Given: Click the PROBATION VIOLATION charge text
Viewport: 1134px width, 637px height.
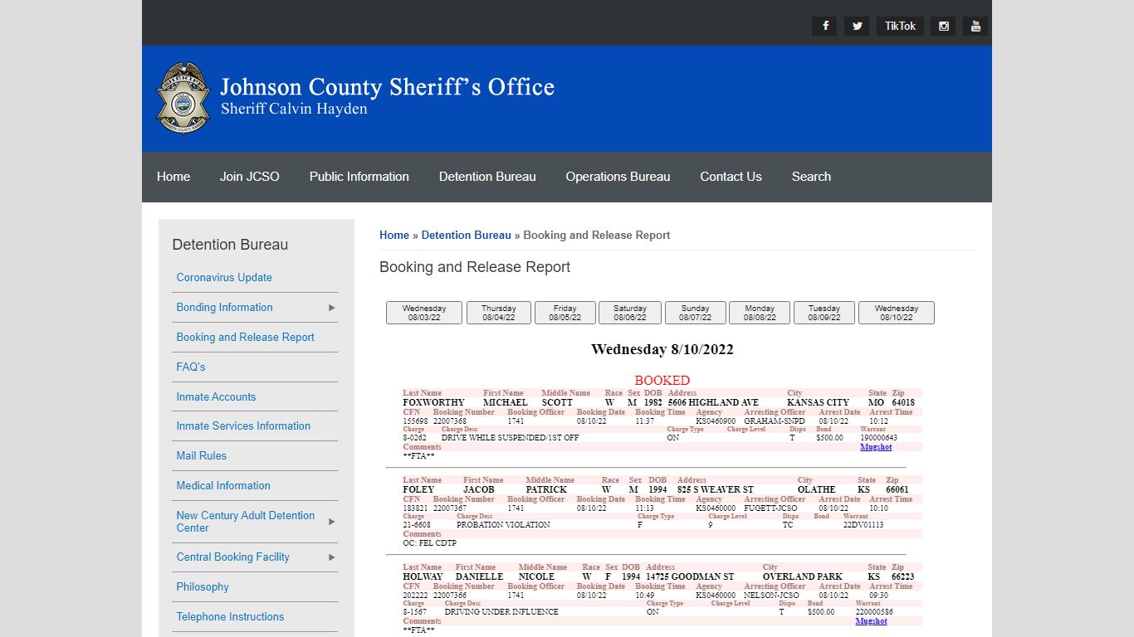Looking at the screenshot, I should pyautogui.click(x=503, y=525).
